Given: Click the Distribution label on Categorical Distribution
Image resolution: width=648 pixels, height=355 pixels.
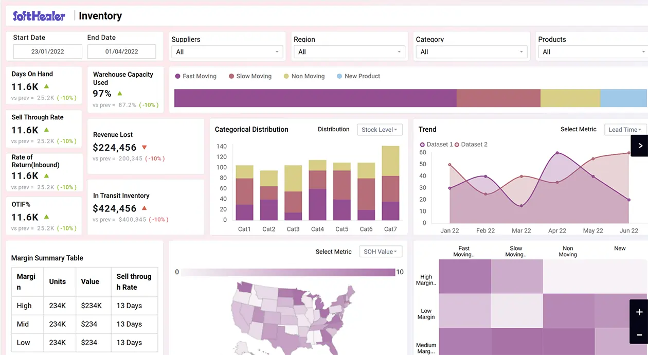Looking at the screenshot, I should [333, 130].
